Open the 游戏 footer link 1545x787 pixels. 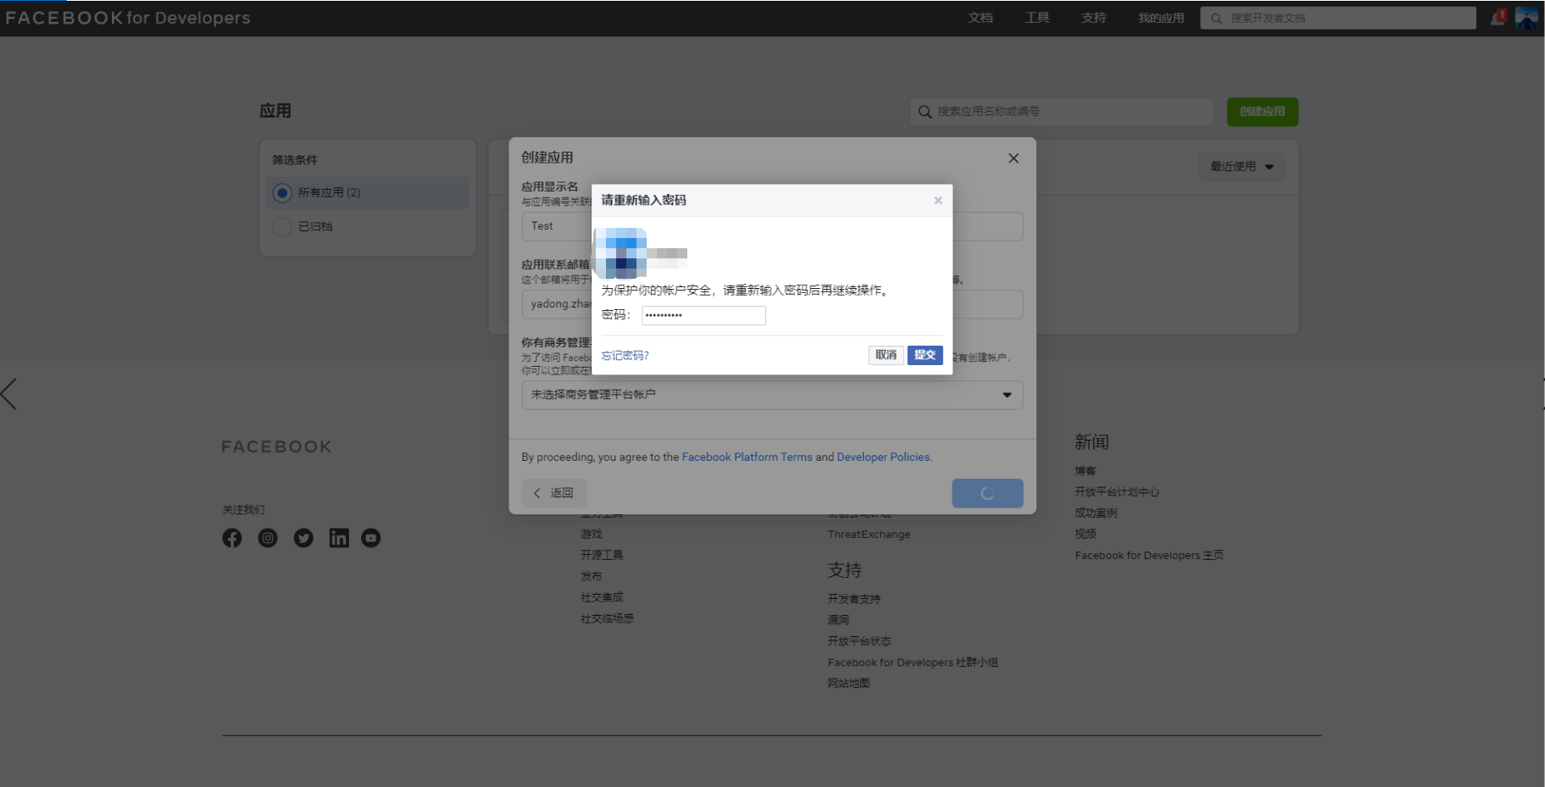coord(592,535)
